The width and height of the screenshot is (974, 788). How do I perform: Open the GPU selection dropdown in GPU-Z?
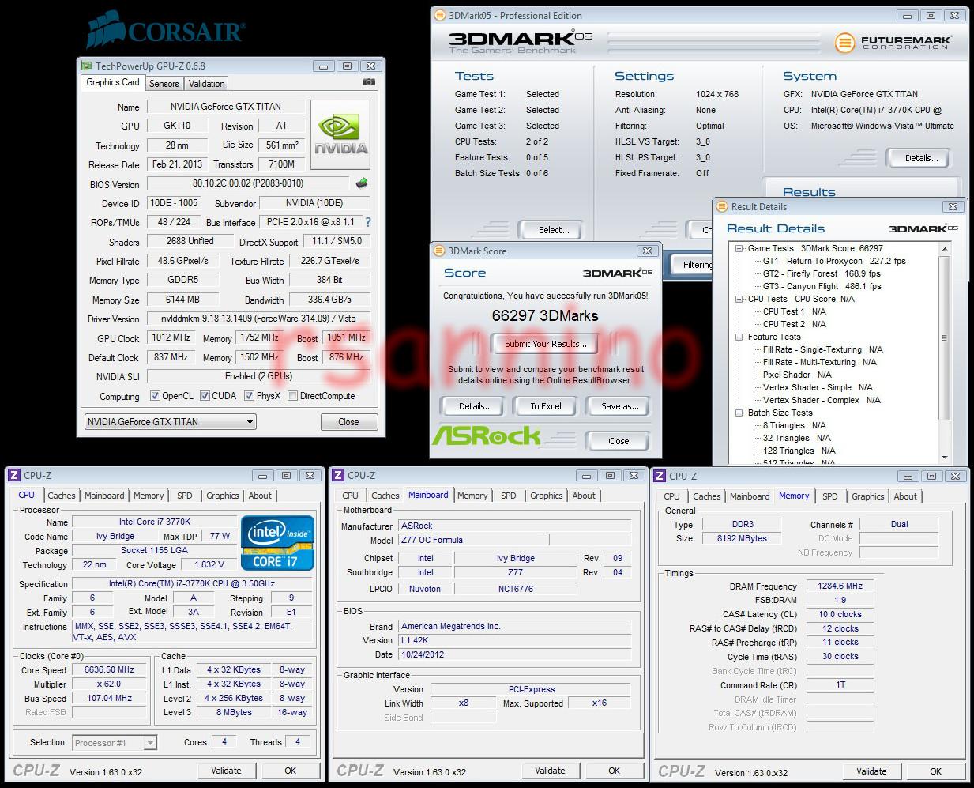171,422
